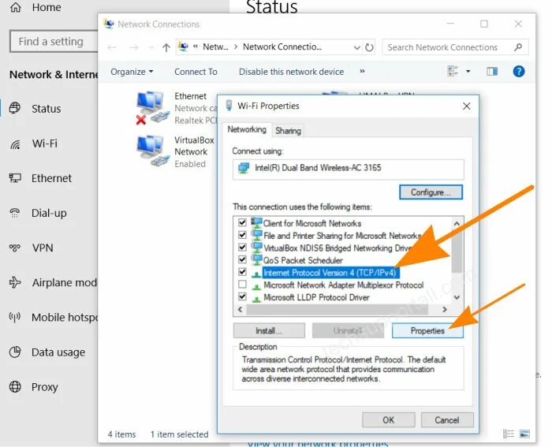Click search magnifier in Network Connections

click(518, 47)
